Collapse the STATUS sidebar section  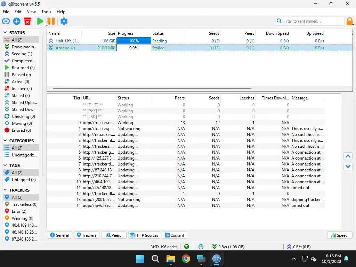tap(5, 32)
